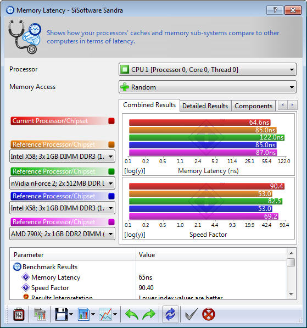Click the engine options toolbar icon

19,314
